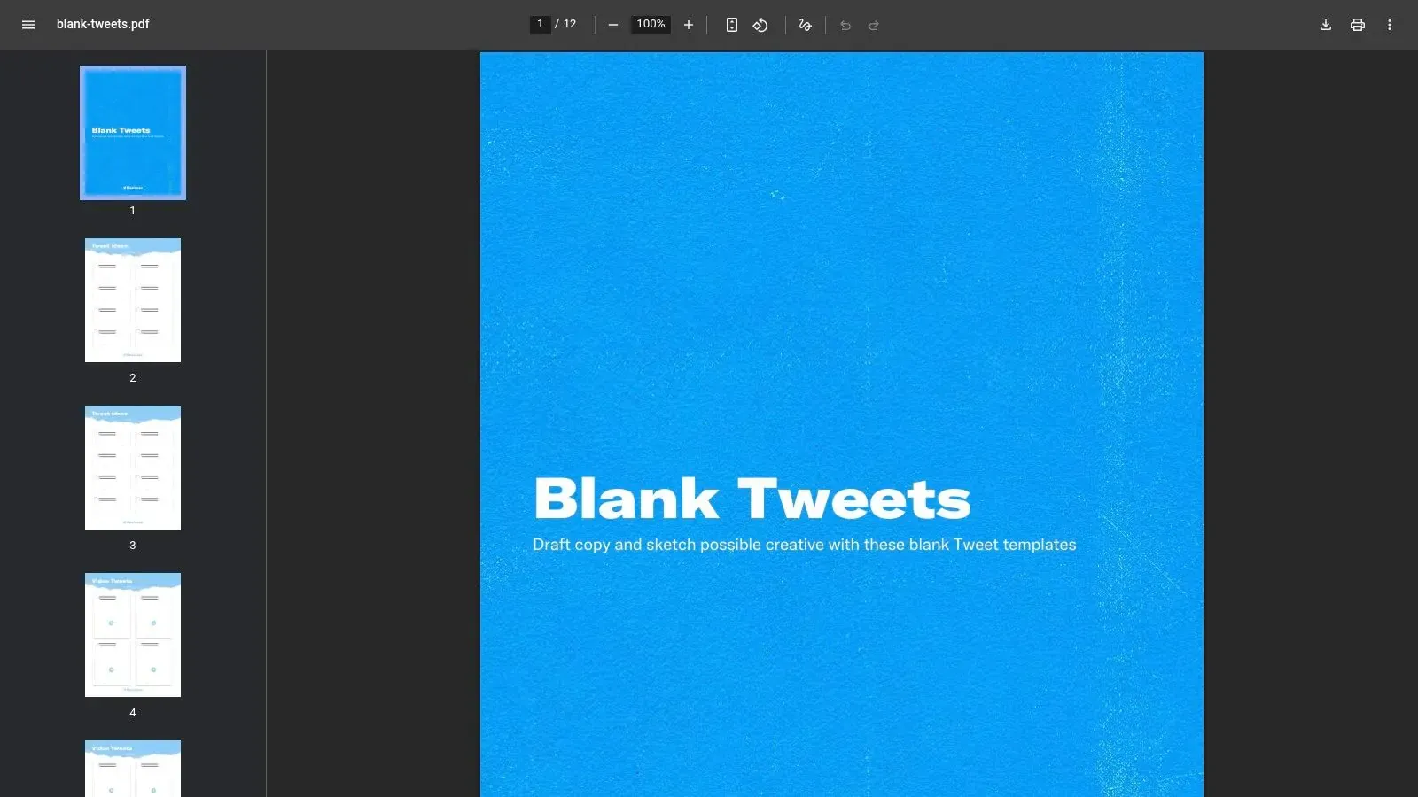The image size is (1418, 797).
Task: Select page 4 thumbnail
Action: 133,635
